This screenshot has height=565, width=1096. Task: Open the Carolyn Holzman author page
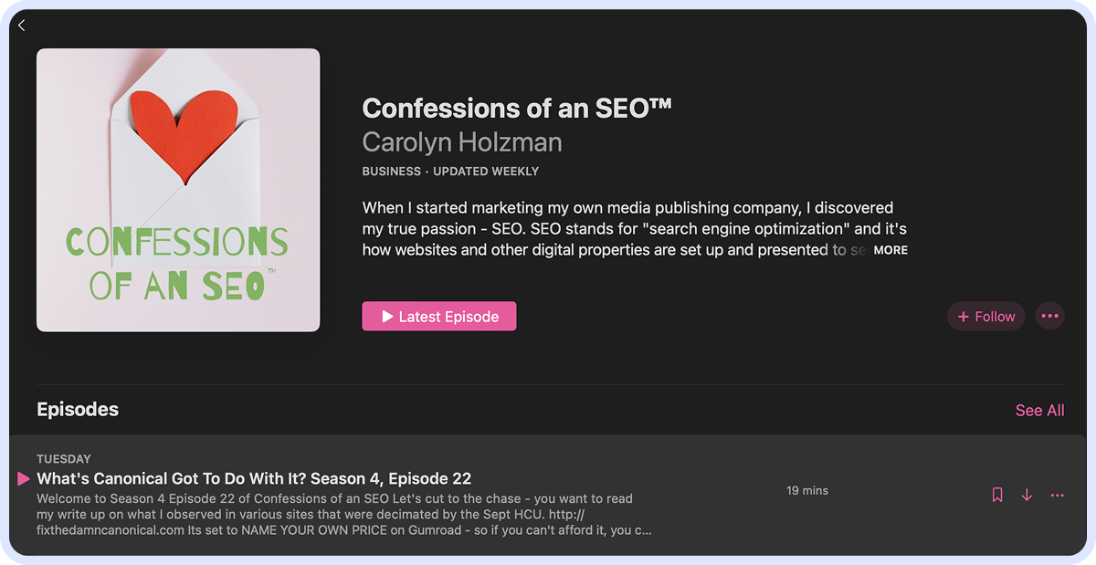tap(462, 142)
